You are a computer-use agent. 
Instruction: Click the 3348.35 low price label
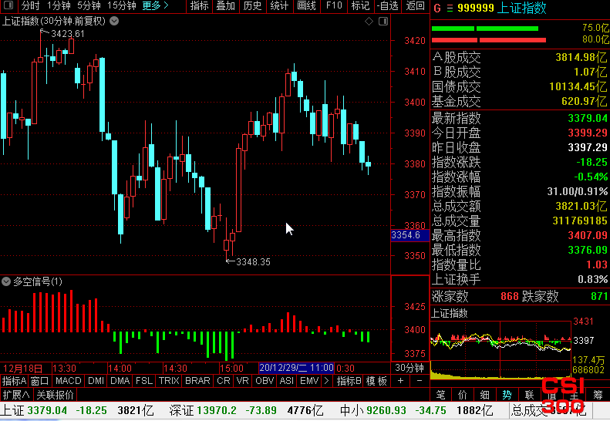click(x=253, y=262)
